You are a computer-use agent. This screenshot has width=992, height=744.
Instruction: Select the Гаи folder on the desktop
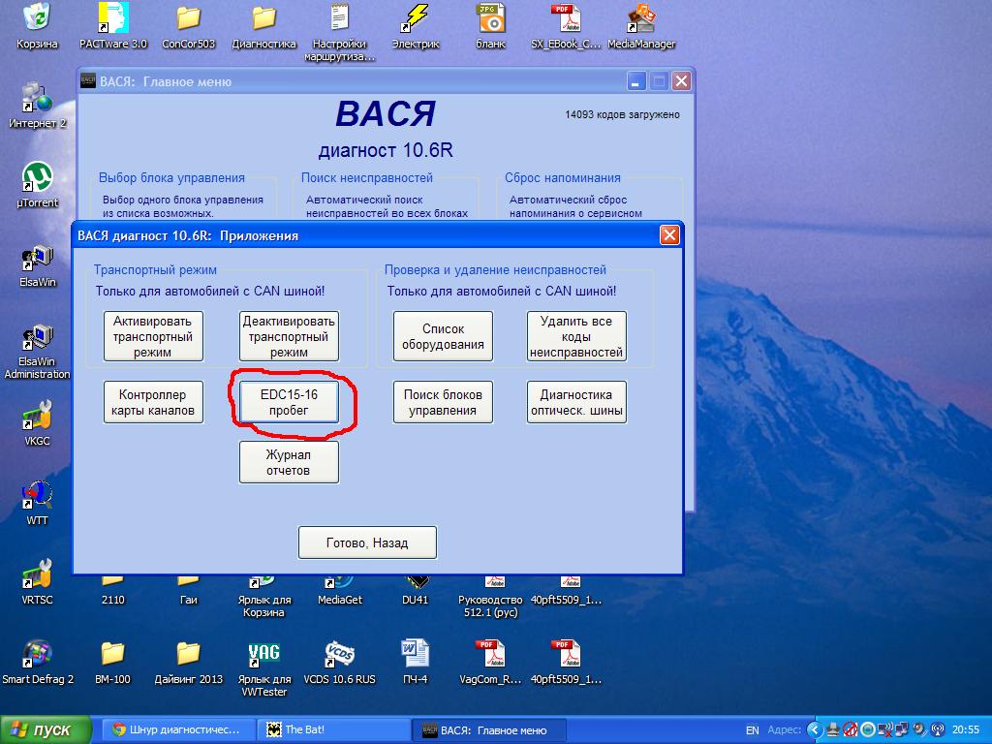(189, 590)
